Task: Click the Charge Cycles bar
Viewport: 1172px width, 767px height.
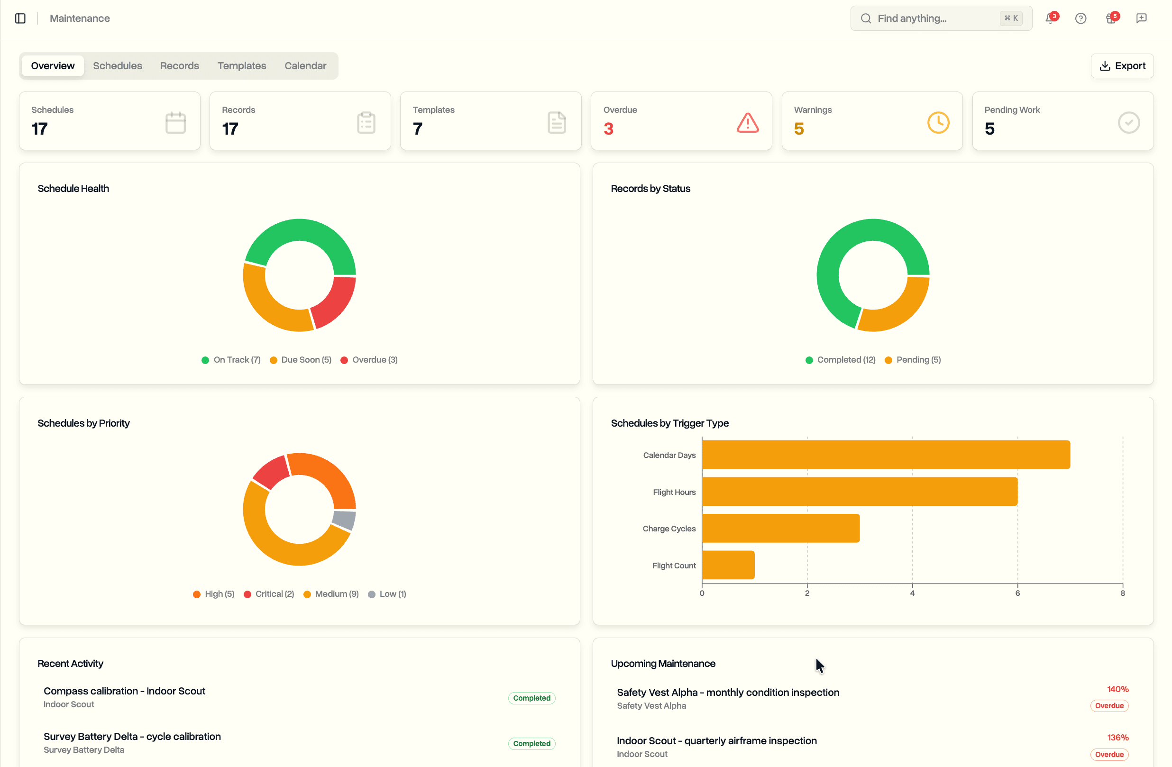Action: click(781, 528)
